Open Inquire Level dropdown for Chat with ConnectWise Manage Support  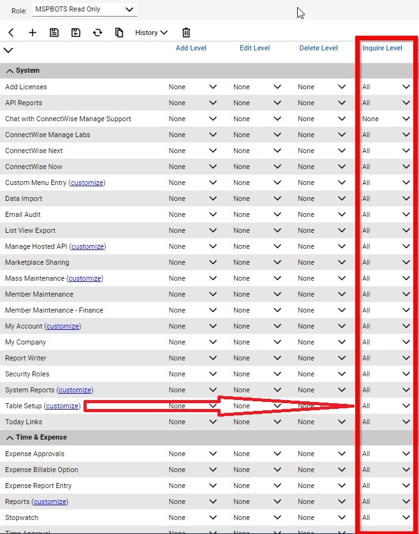[385, 119]
